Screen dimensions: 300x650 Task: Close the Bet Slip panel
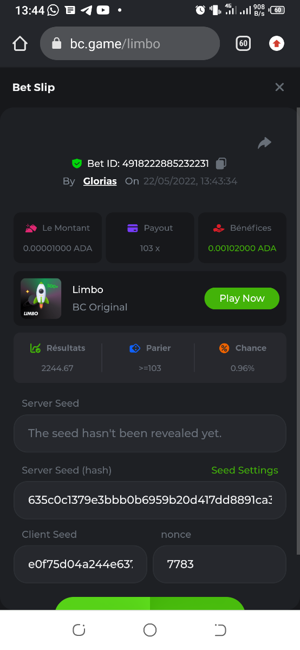[x=279, y=87]
